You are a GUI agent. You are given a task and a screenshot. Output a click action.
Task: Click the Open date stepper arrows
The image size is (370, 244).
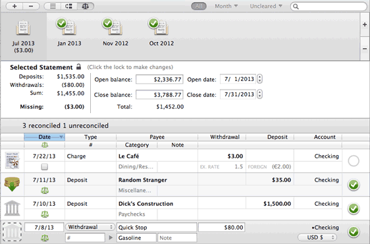click(259, 79)
